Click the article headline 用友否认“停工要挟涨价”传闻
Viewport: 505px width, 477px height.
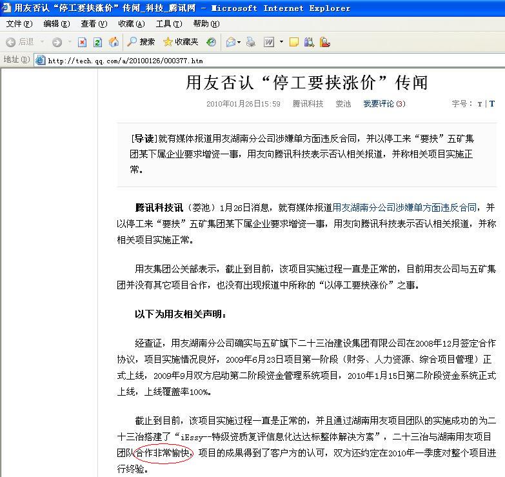point(307,83)
